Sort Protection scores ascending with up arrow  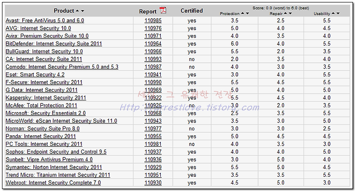click(243, 13)
